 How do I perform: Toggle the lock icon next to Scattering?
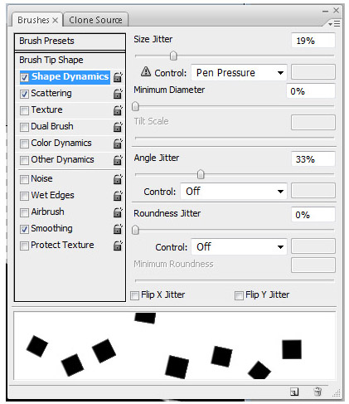[118, 94]
